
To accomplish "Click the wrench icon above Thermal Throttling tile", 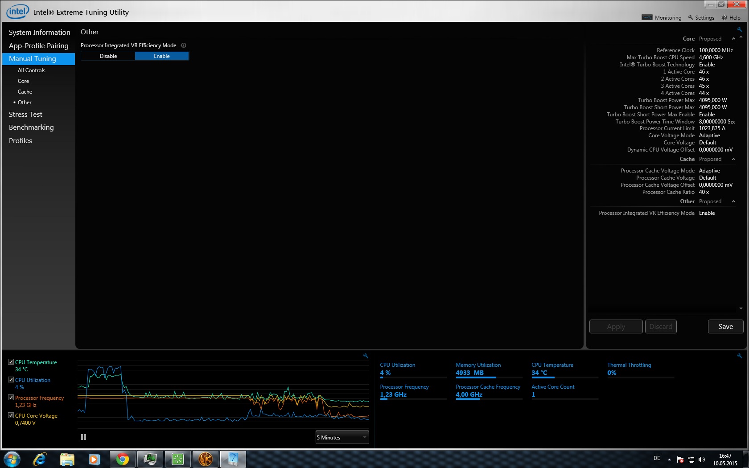I will point(740,356).
